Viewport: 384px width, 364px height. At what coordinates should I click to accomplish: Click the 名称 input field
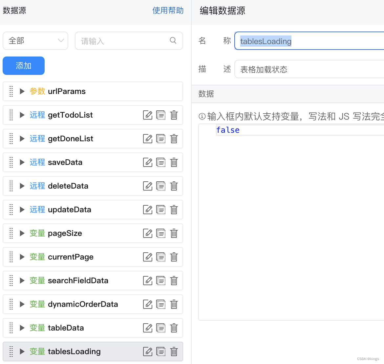point(309,41)
